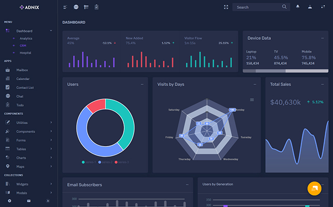Click the Calendar grid icon

coord(8,79)
